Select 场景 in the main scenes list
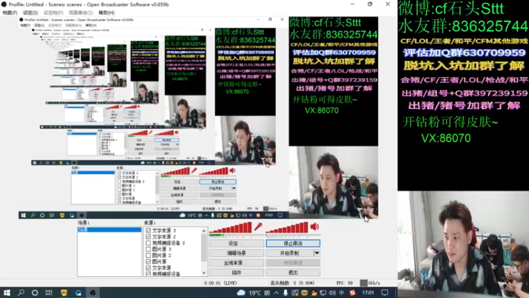 click(x=109, y=230)
